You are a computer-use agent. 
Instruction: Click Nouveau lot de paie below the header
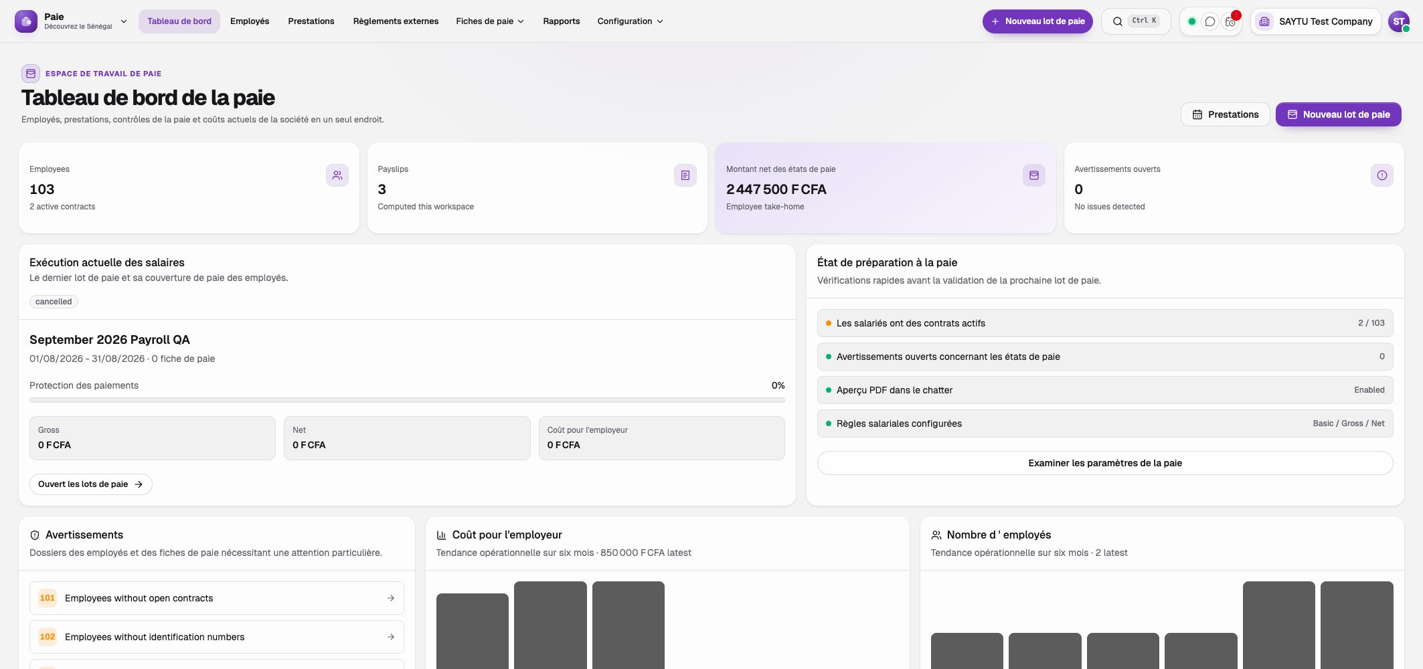pyautogui.click(x=1339, y=114)
